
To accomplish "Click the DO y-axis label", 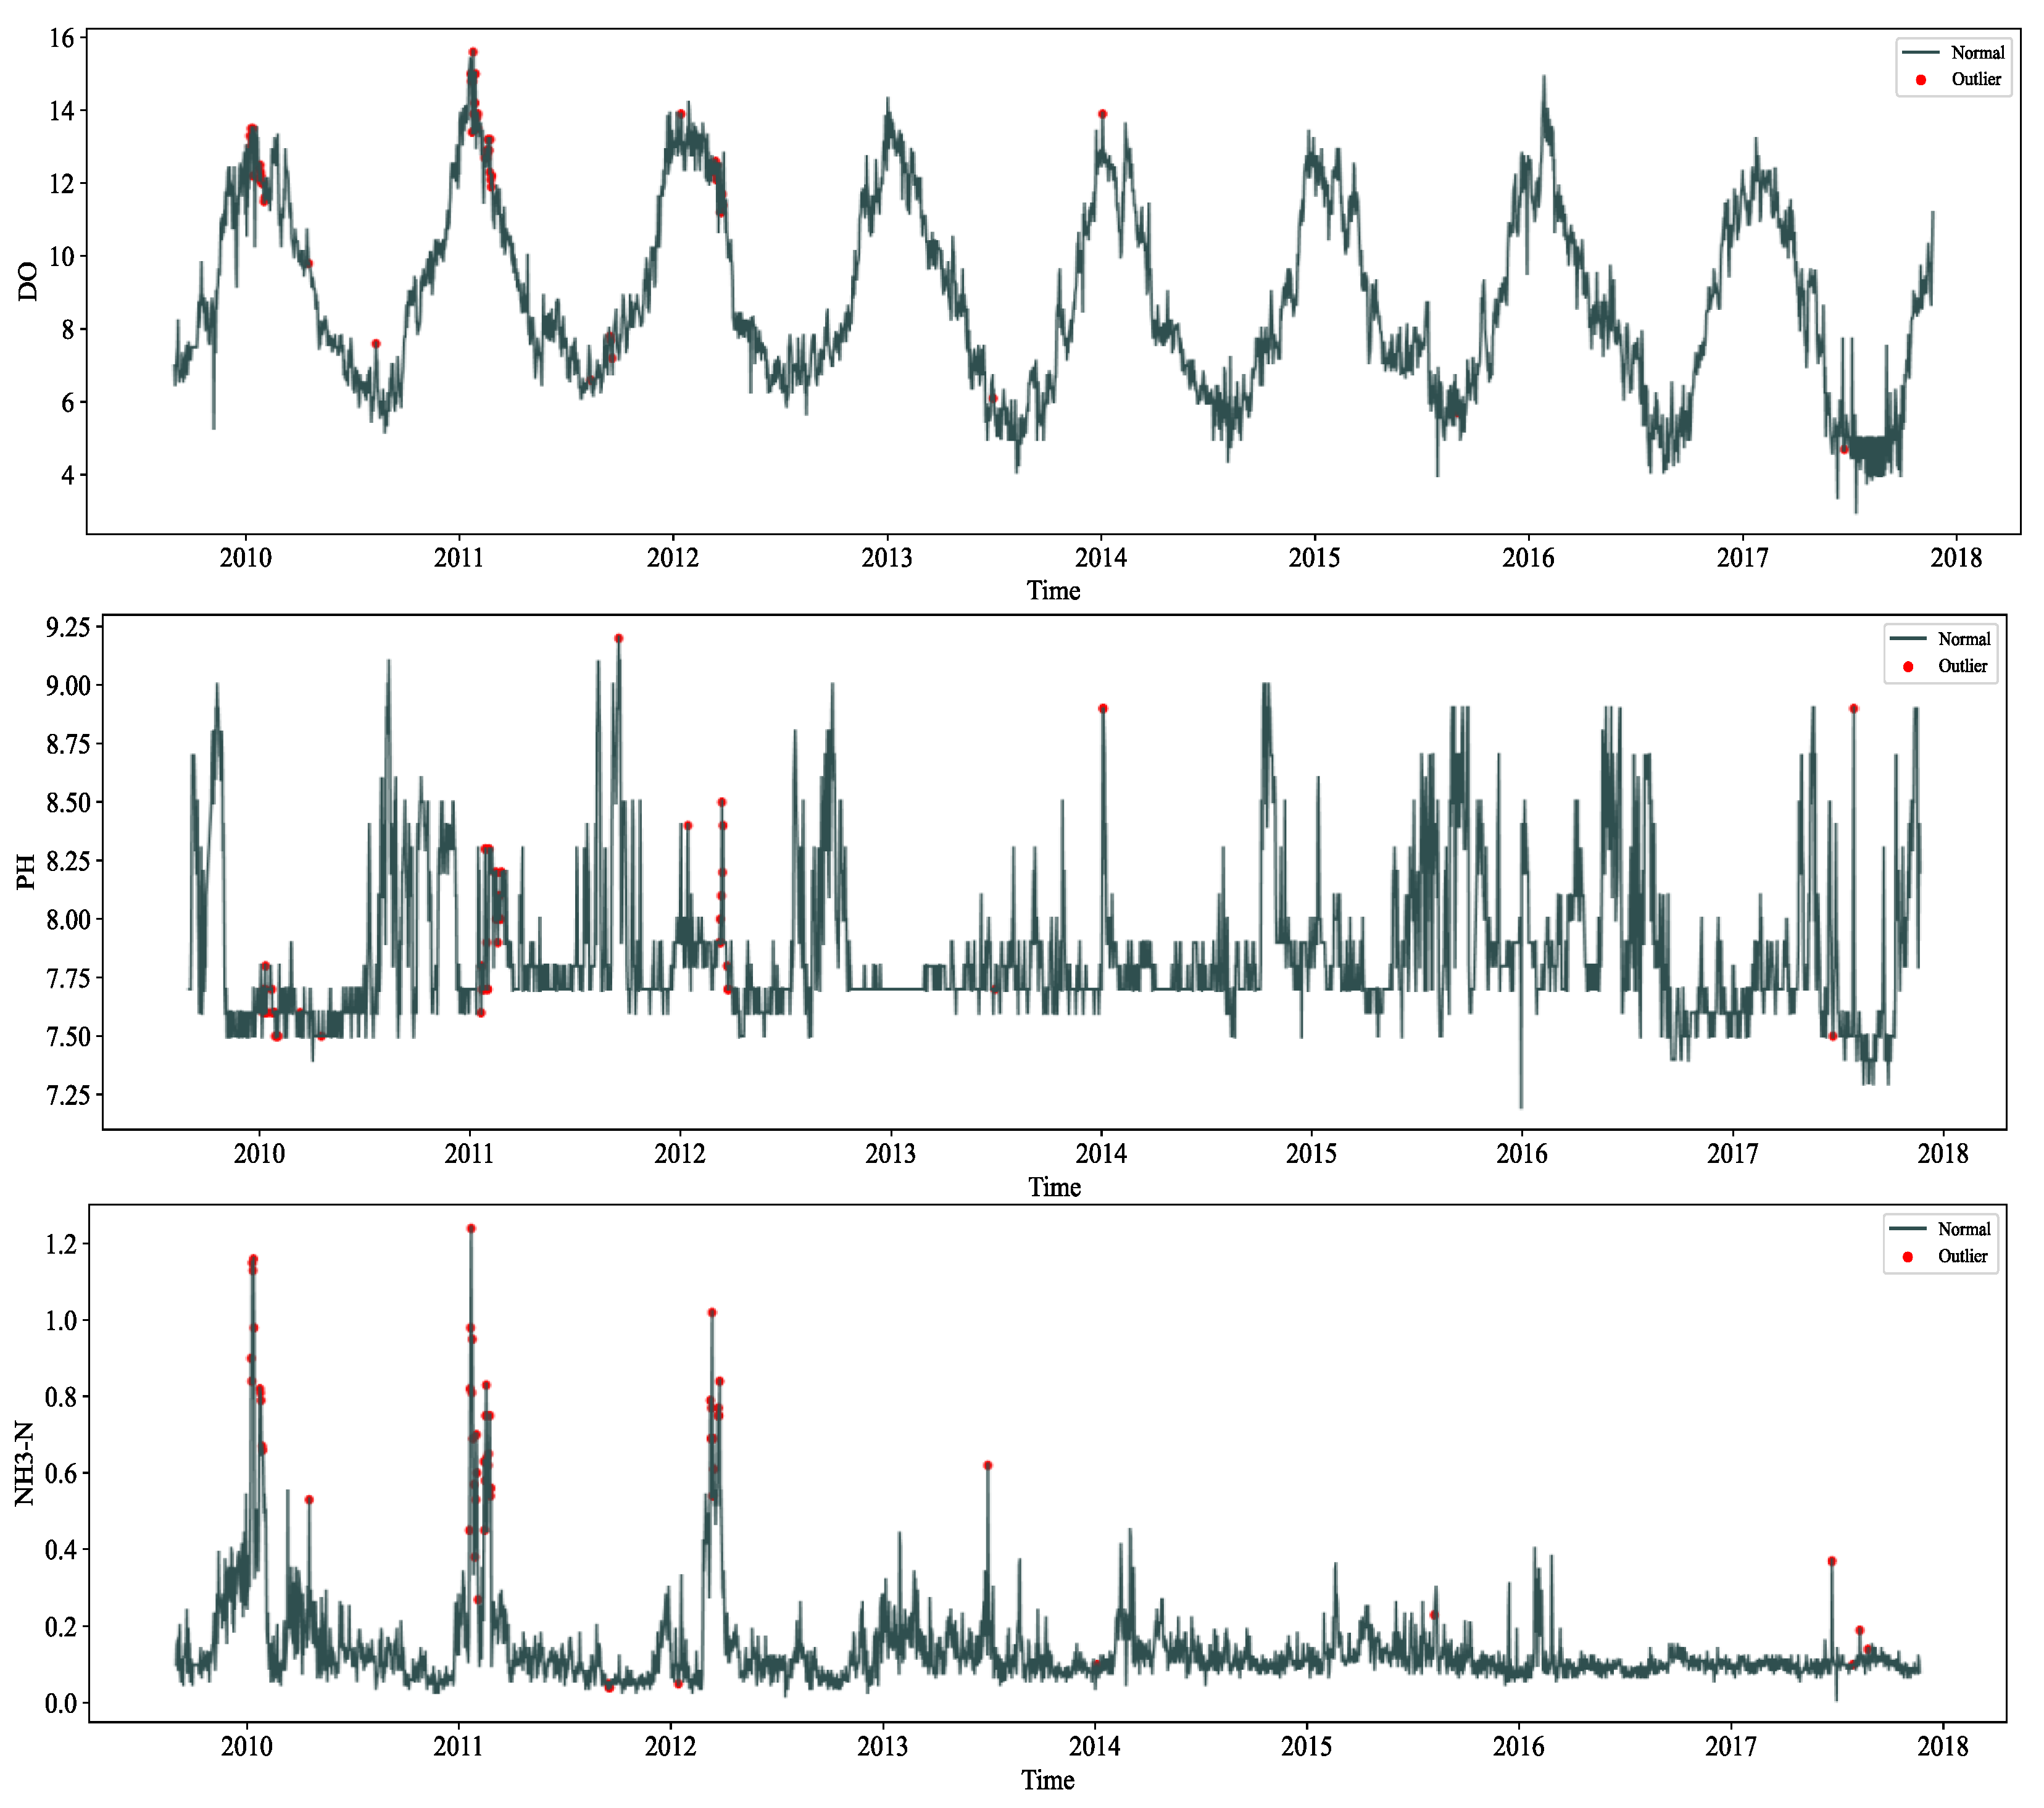I will 28,282.
